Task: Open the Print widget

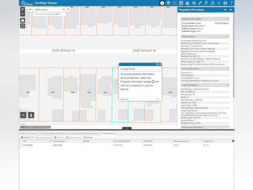Action: coord(225,3)
